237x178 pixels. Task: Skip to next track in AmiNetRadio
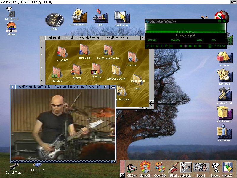(x=195, y=46)
